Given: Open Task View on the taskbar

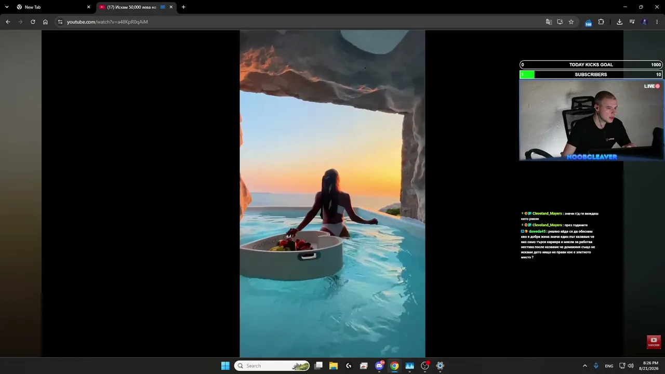Looking at the screenshot, I should [x=318, y=366].
